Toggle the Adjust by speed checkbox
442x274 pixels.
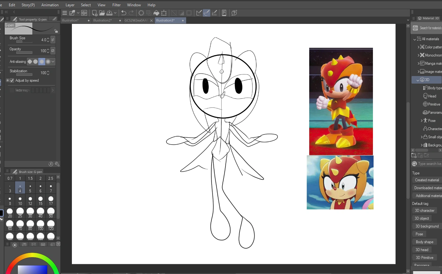12,80
